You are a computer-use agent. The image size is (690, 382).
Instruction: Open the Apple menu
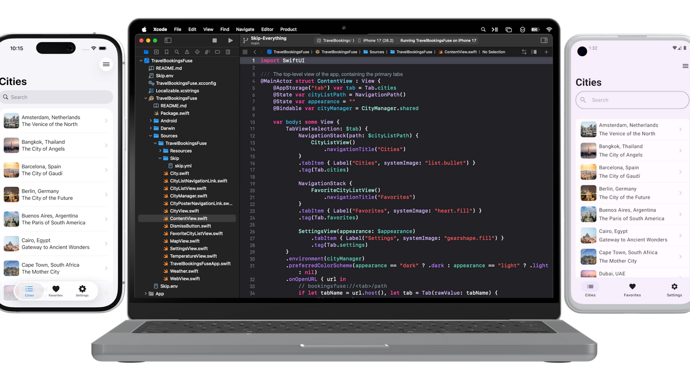[x=144, y=30]
